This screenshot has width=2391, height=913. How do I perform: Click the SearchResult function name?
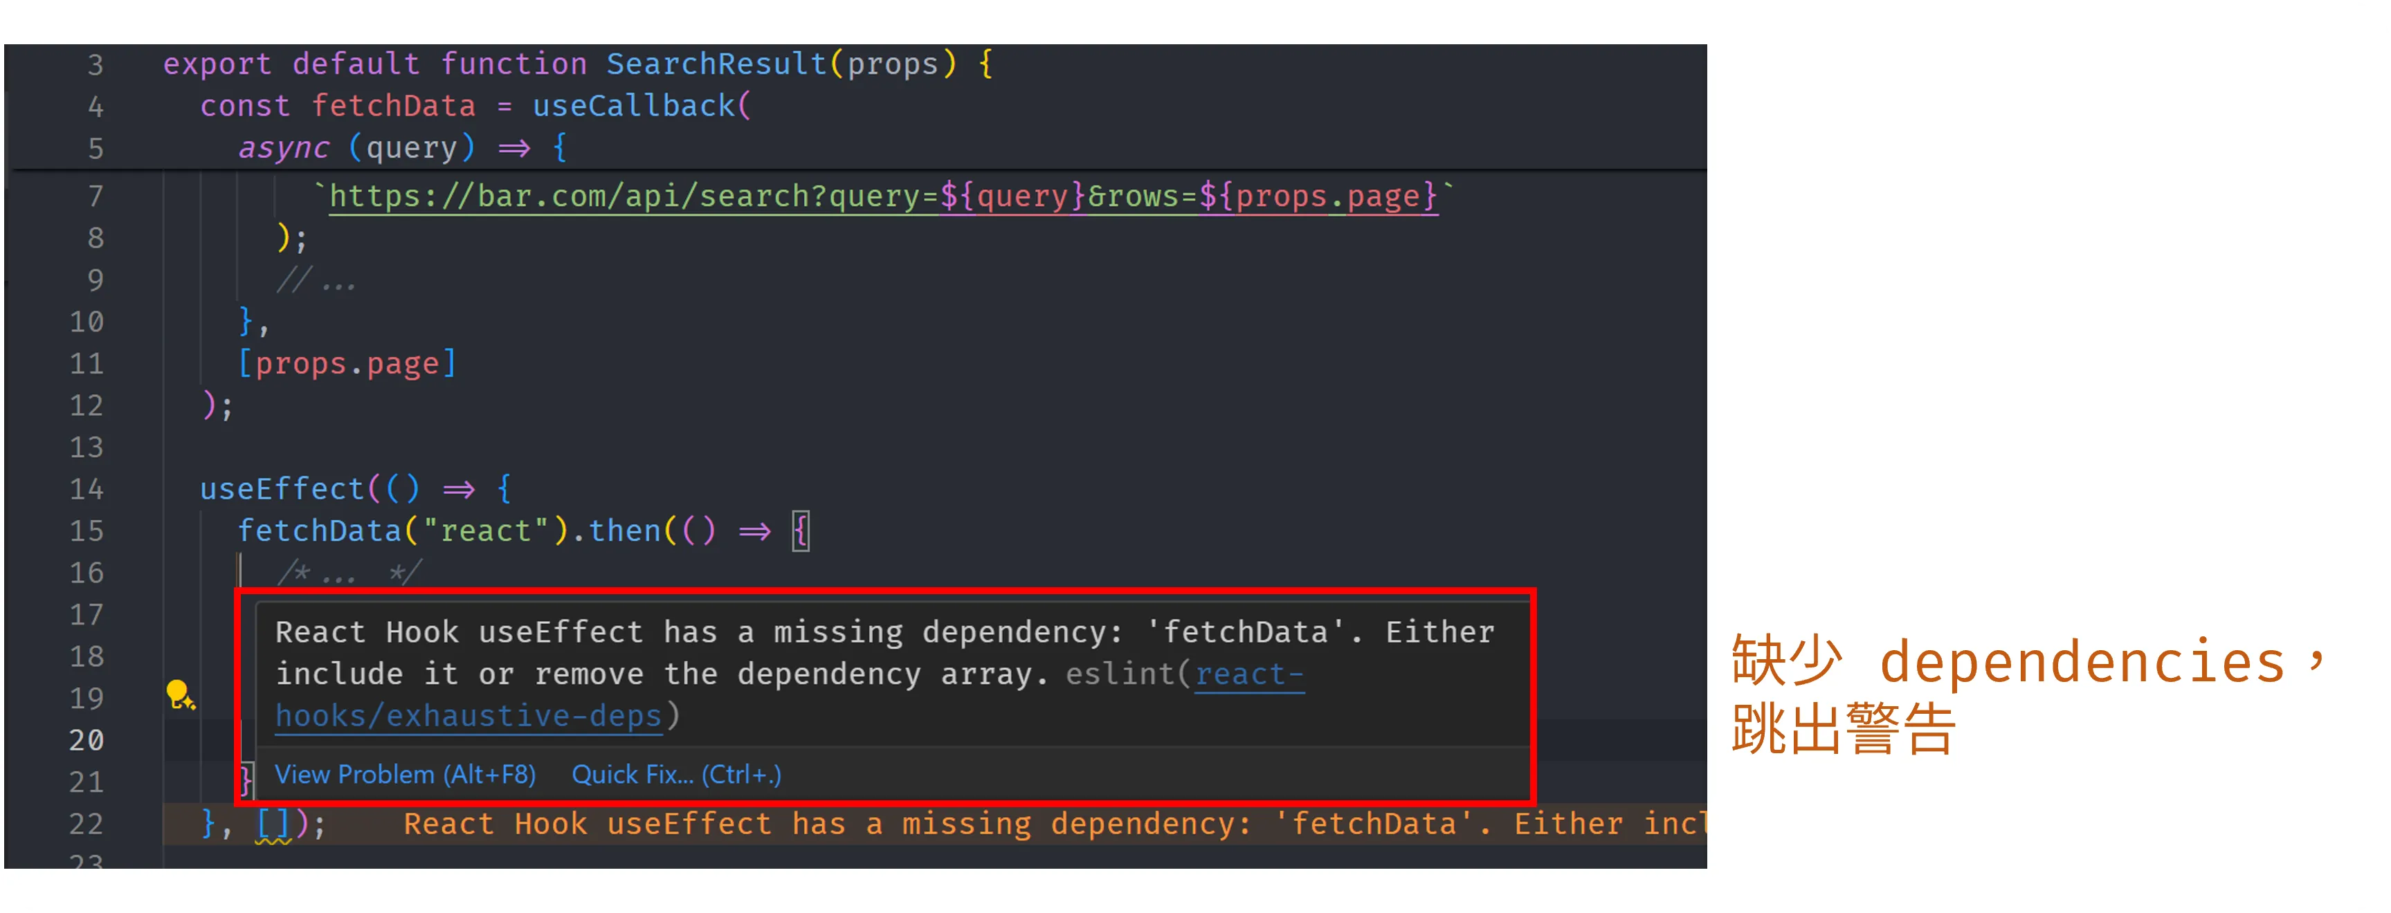click(x=716, y=64)
